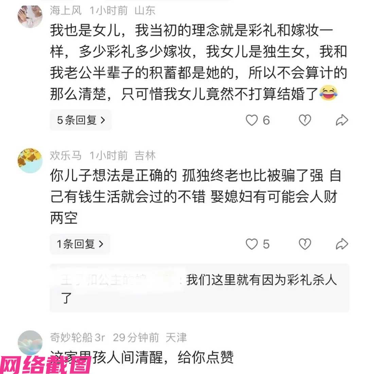
Task: Open 海上风's profile avatar
Action: 30,16
